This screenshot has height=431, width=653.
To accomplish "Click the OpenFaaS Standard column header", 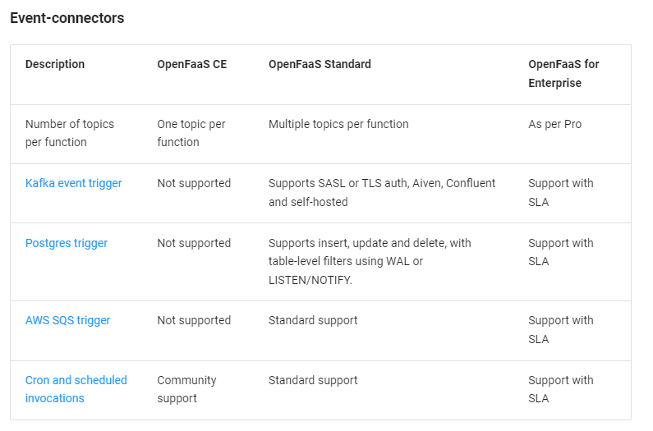I will click(x=320, y=64).
